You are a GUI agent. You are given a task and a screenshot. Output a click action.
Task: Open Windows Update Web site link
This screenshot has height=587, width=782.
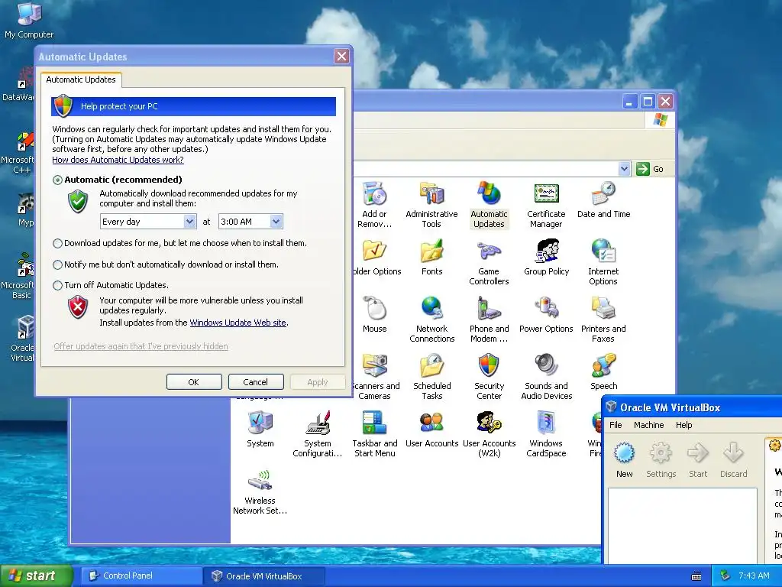(x=238, y=323)
